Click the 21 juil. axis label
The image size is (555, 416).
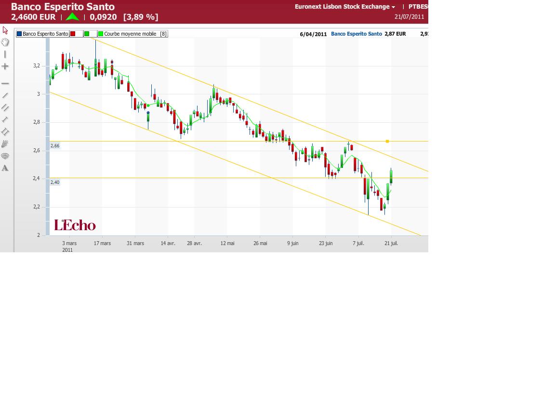coord(391,243)
